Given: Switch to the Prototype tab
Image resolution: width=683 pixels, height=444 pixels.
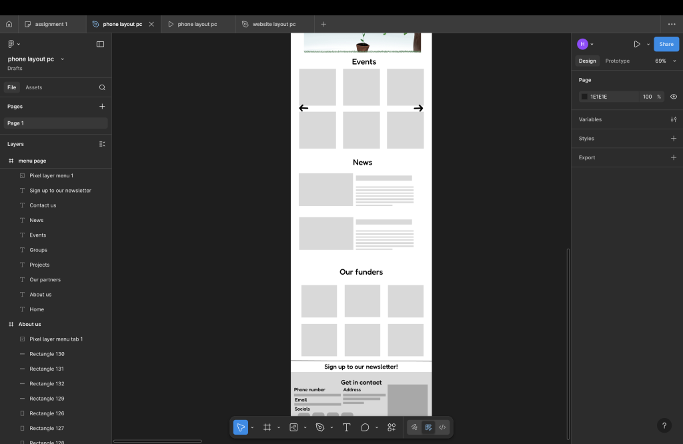Looking at the screenshot, I should click(617, 61).
